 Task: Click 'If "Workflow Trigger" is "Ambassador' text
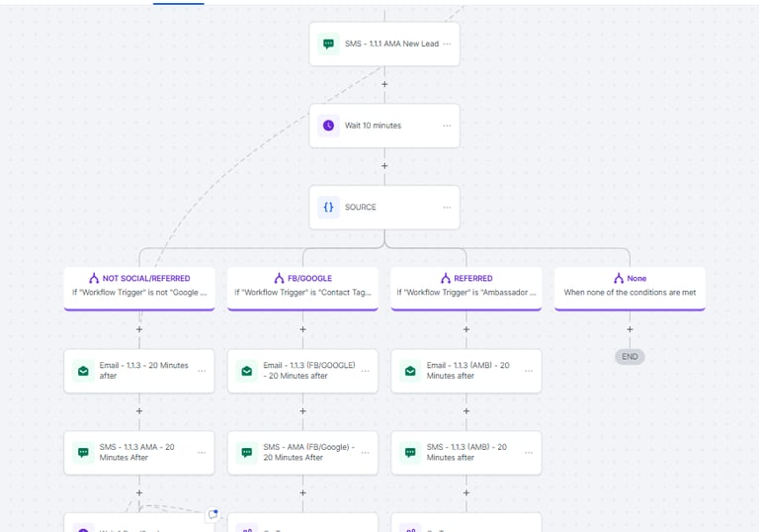(x=466, y=292)
